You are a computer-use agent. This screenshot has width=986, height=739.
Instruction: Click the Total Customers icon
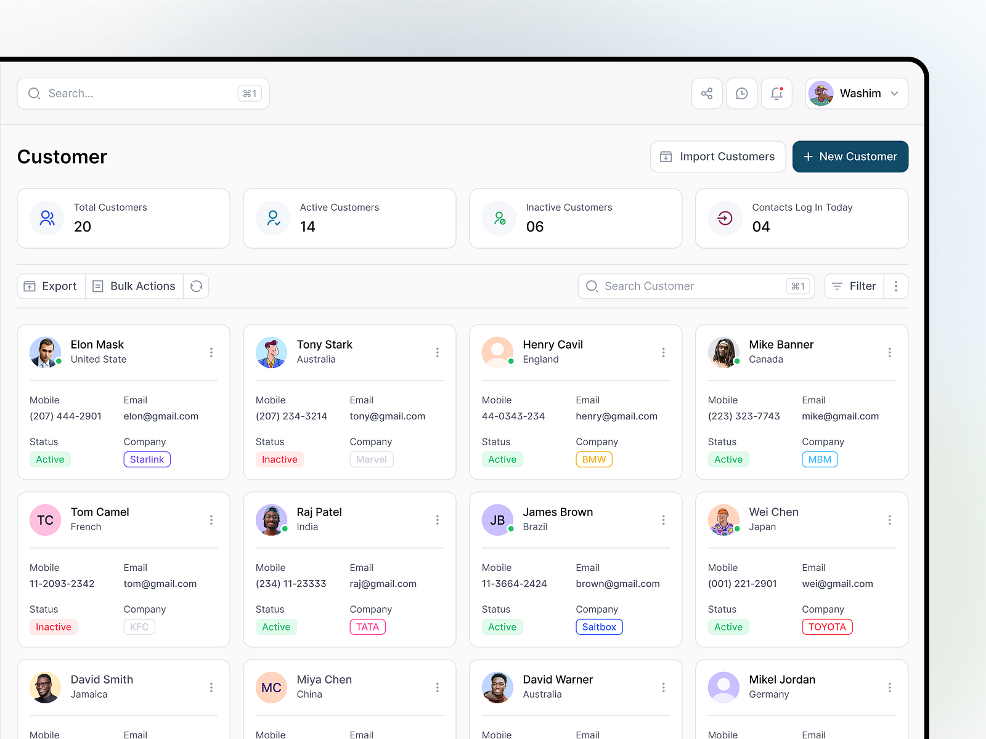coord(47,218)
